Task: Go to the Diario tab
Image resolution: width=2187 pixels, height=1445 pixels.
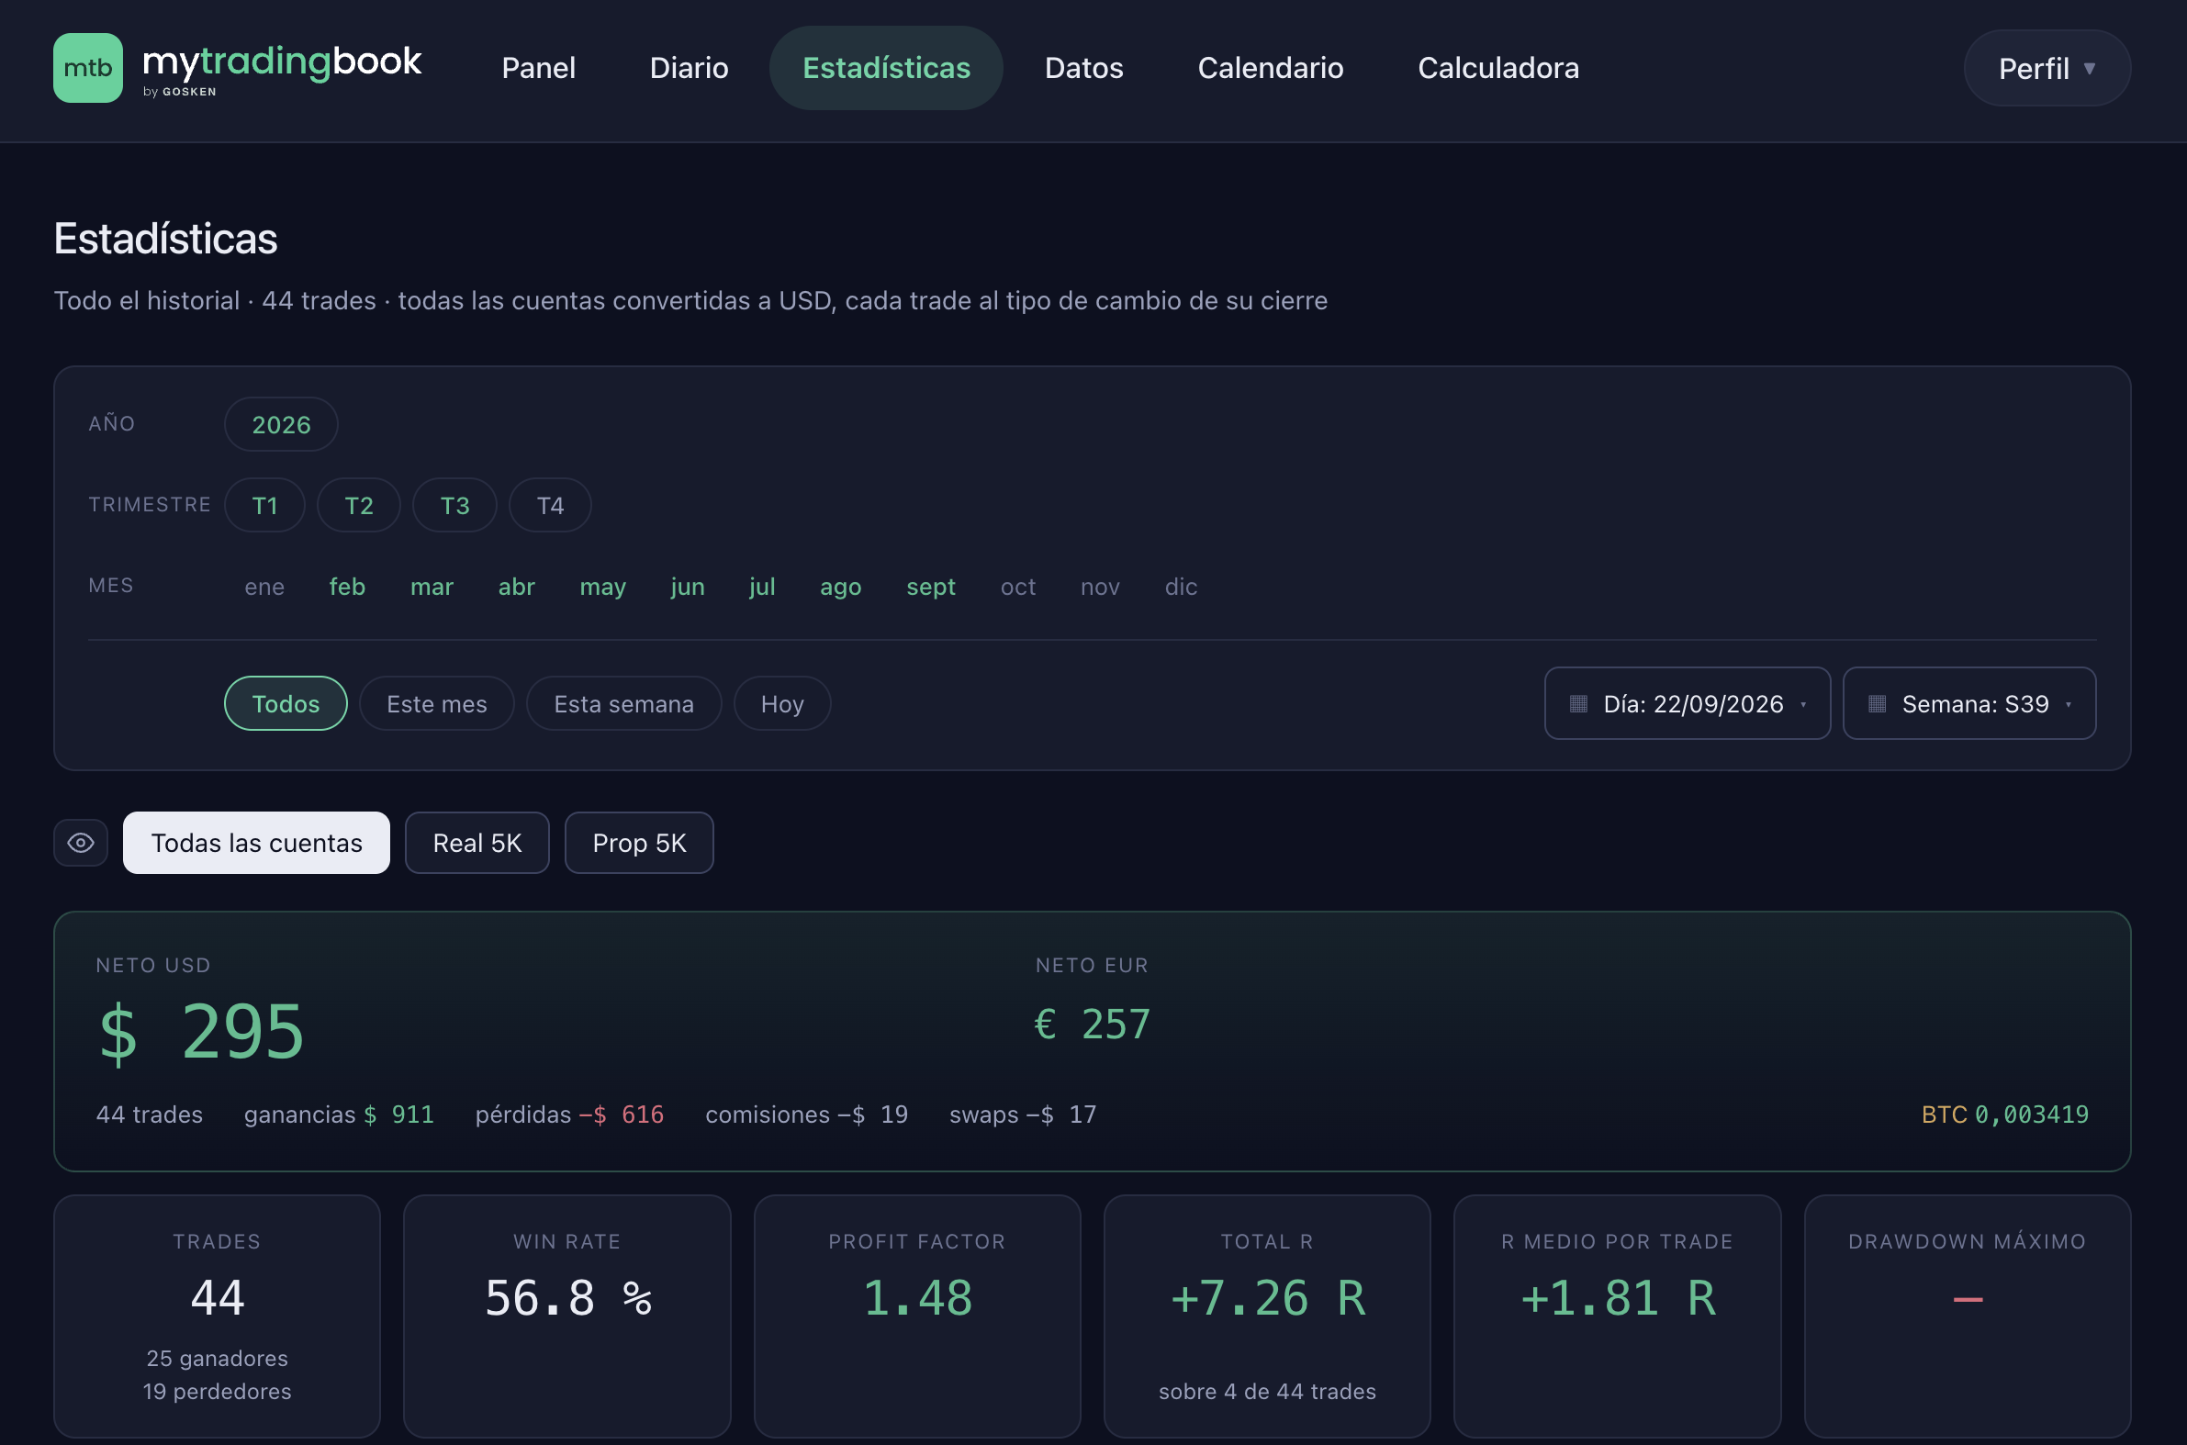Action: (x=690, y=68)
